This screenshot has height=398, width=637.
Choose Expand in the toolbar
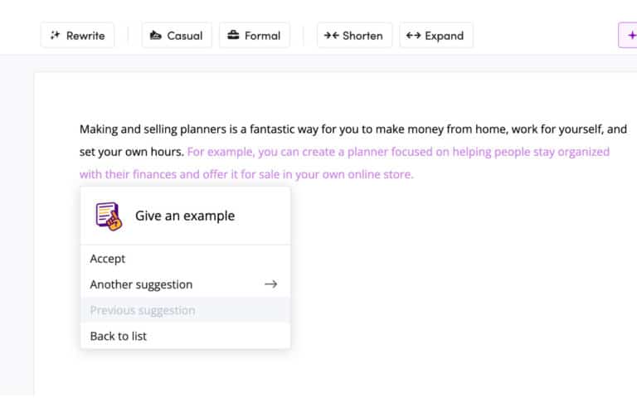(x=436, y=36)
